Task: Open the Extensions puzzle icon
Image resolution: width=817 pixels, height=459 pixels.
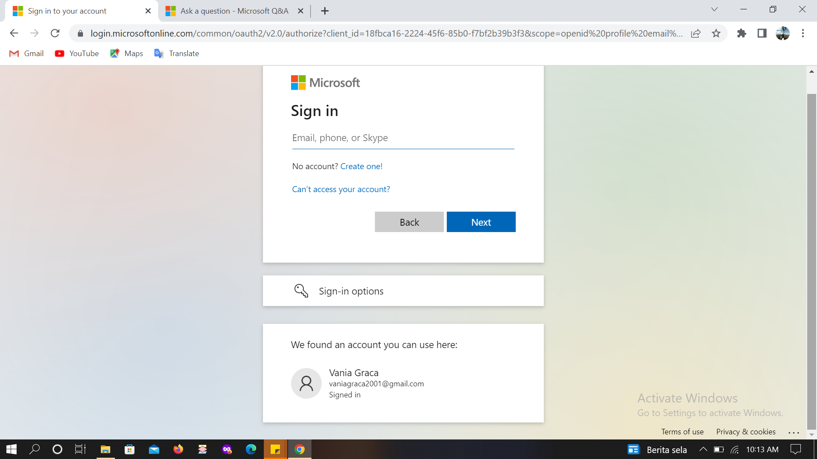Action: (x=742, y=33)
